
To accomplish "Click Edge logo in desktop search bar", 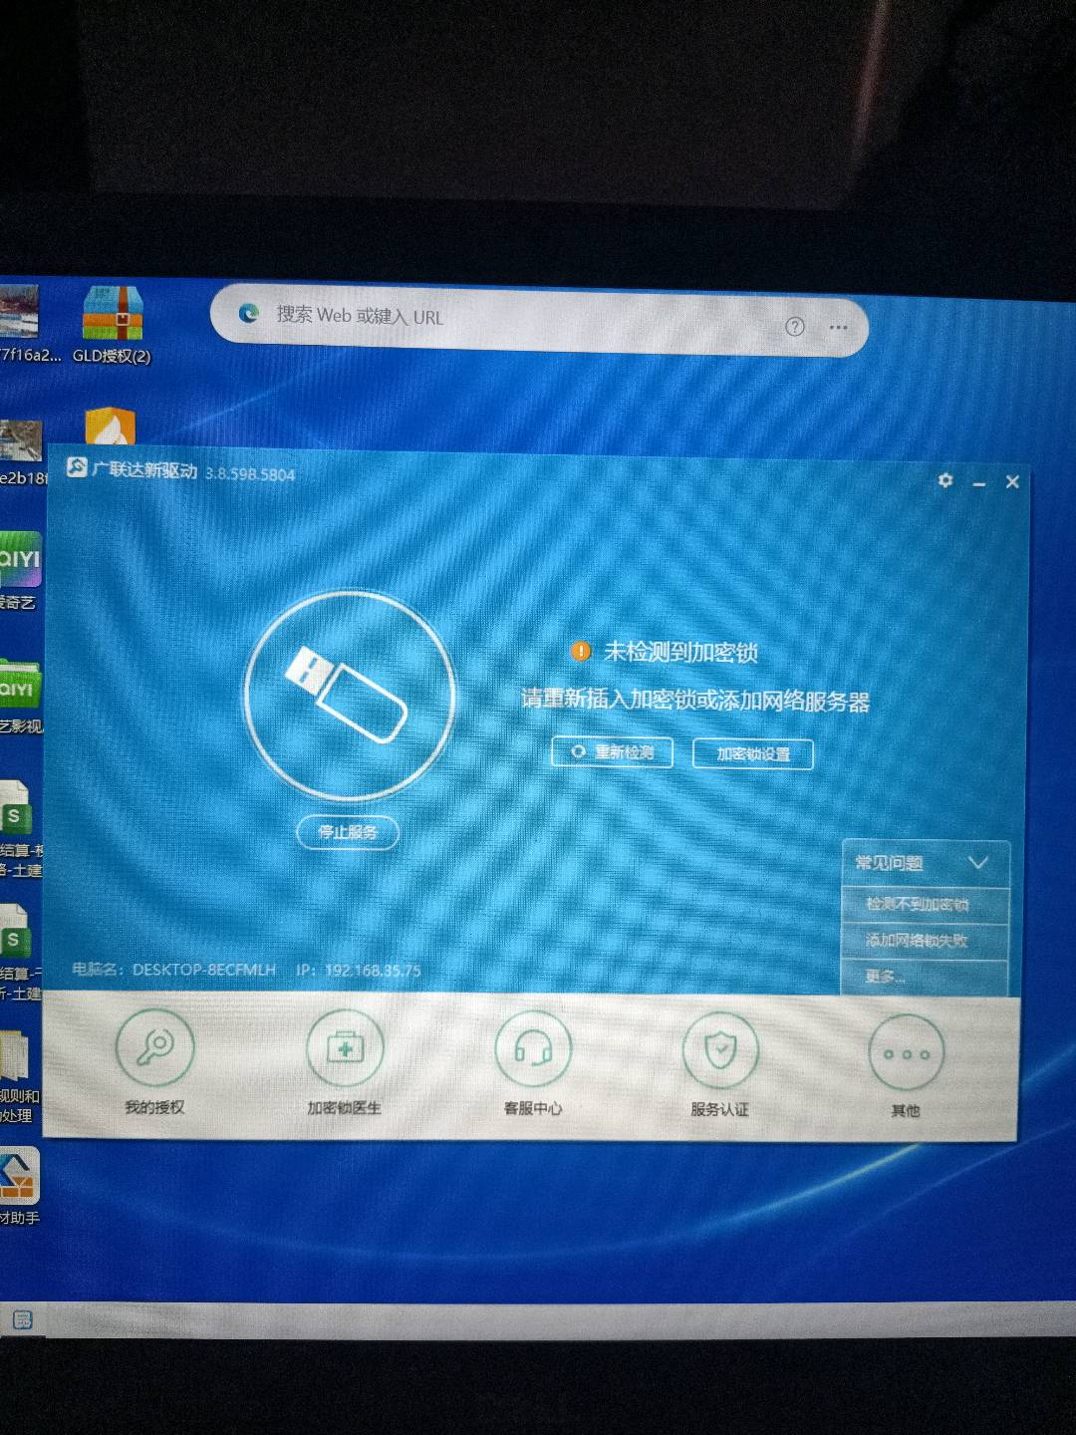I will [x=248, y=314].
